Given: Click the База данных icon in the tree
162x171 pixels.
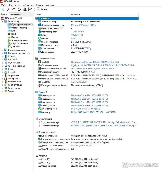Looking at the screenshot, I should [6, 88].
